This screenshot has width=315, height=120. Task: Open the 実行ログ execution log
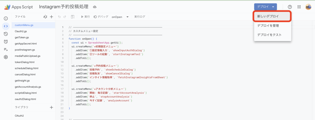point(140,17)
